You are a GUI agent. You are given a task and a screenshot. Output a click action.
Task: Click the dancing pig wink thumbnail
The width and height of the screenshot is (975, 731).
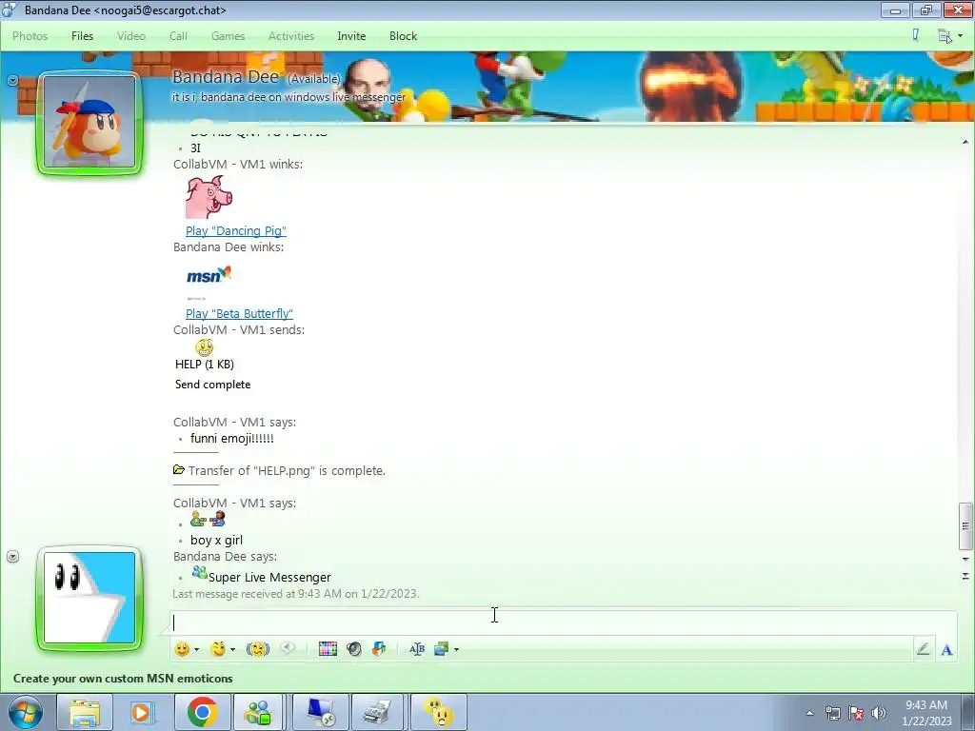click(209, 197)
